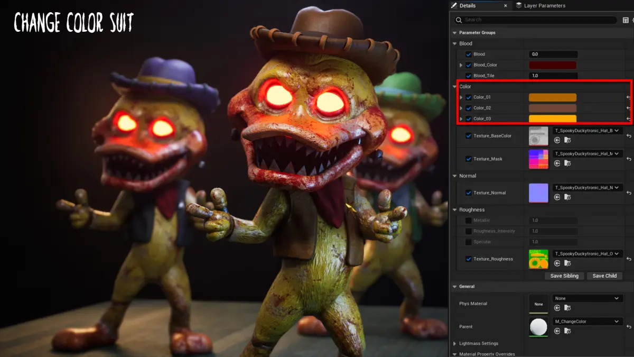The image size is (634, 357).
Task: Switch to the Details tab
Action: point(480,5)
